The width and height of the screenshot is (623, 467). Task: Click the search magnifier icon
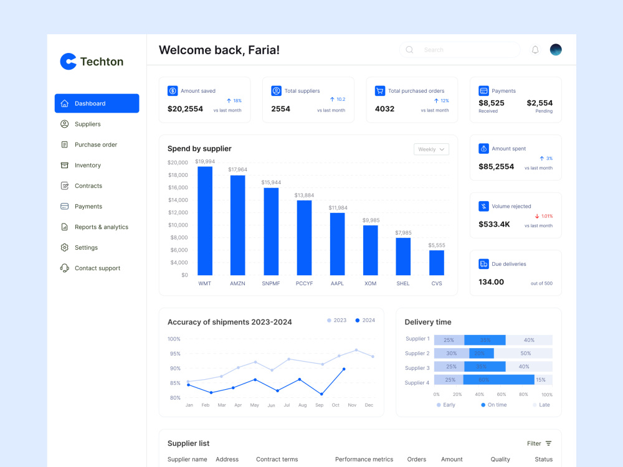click(x=409, y=50)
